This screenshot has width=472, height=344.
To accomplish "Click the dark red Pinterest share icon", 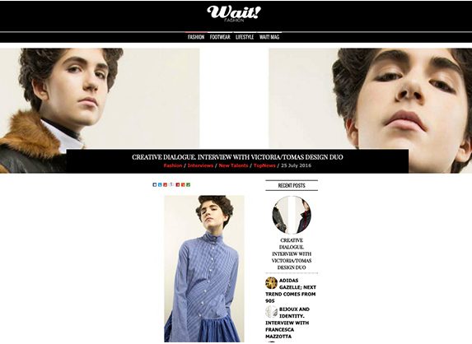I will click(x=178, y=184).
